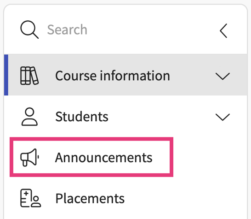Open the Announcements text link

[x=103, y=158]
